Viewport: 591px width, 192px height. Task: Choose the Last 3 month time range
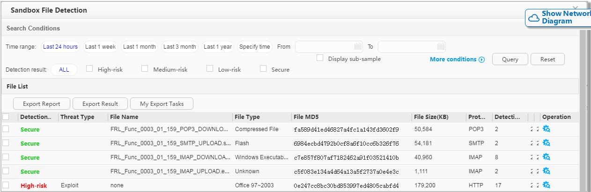coord(179,47)
